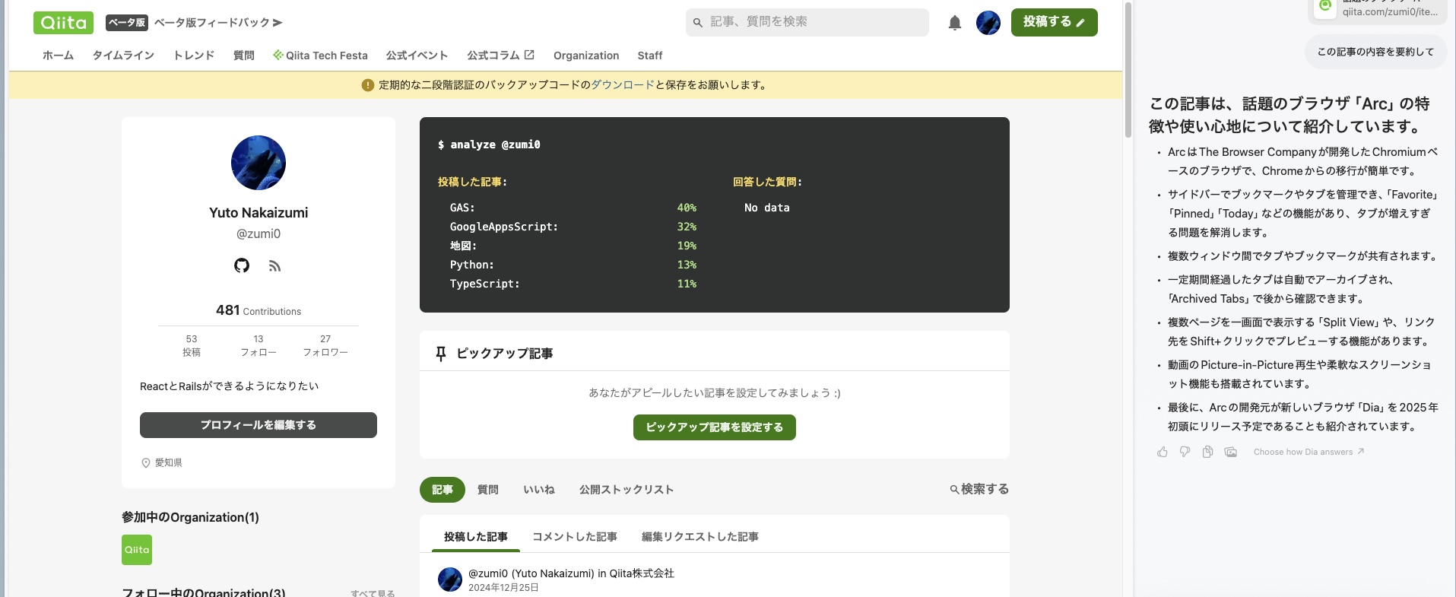
Task: Click the ダウンロード link in banner
Action: click(x=623, y=85)
